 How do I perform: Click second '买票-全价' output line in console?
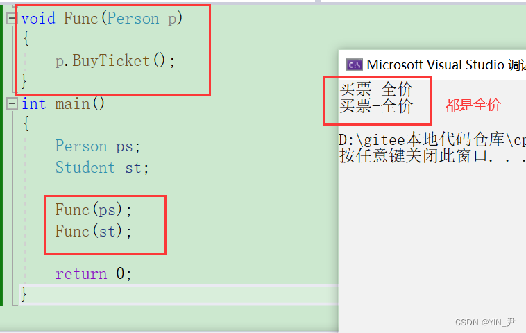point(376,106)
